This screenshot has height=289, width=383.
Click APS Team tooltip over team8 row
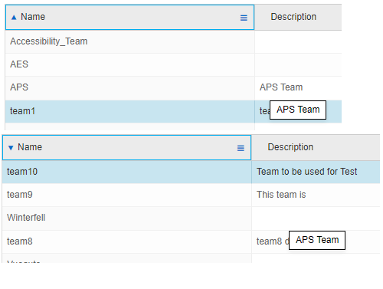[317, 240]
